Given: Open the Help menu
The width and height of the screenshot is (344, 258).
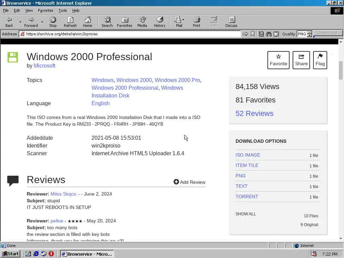Looking at the screenshot, I should 76,10.
